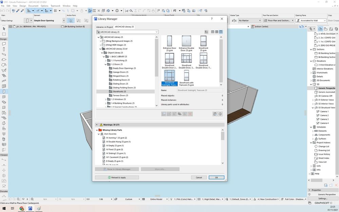Click the Reload & Apply button
The height and width of the screenshot is (212, 339).
[x=117, y=177]
